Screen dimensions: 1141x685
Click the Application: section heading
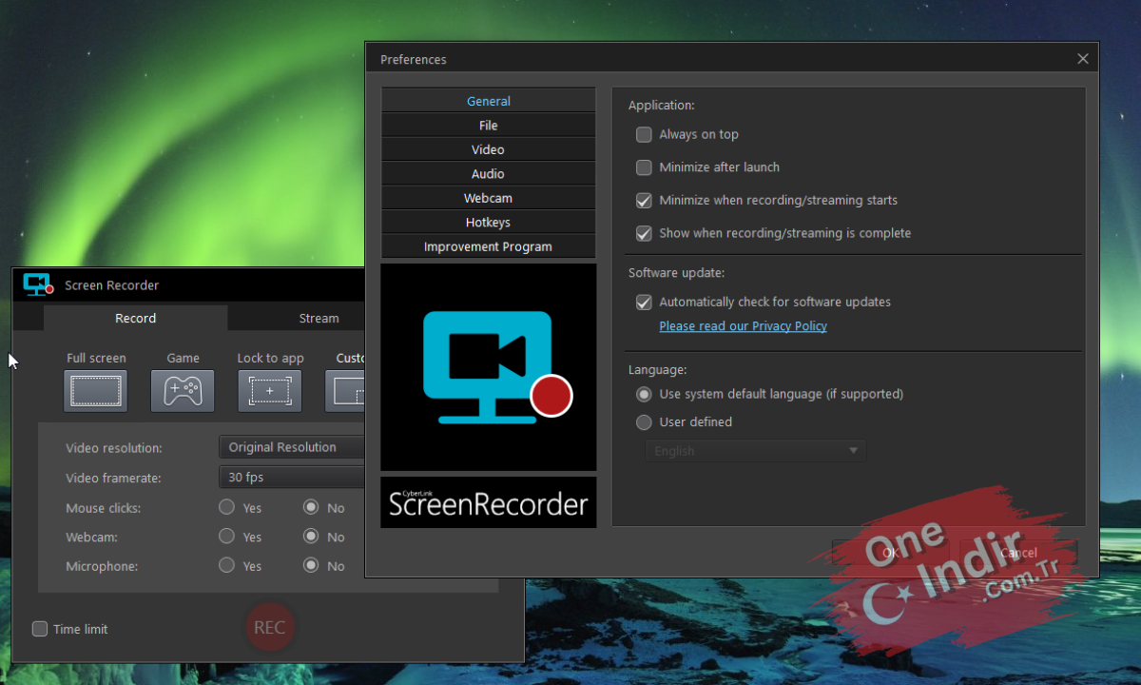[662, 106]
